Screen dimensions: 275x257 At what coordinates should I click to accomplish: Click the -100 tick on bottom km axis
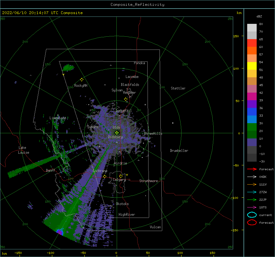click(x=50, y=253)
